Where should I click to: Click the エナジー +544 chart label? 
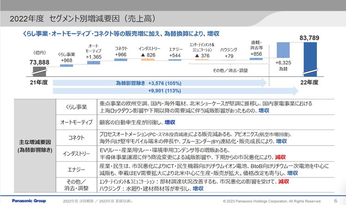175,51
